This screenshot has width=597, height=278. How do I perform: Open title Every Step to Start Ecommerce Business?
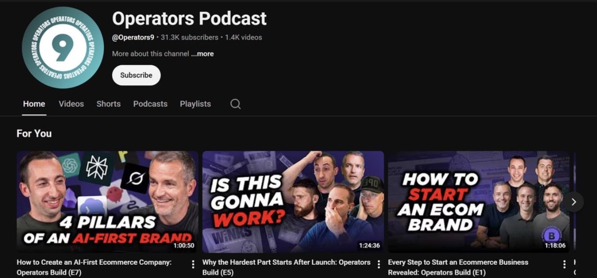[458, 267]
